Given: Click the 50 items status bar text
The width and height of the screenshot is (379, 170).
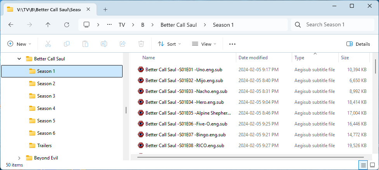Looking at the screenshot, I should pyautogui.click(x=14, y=165).
